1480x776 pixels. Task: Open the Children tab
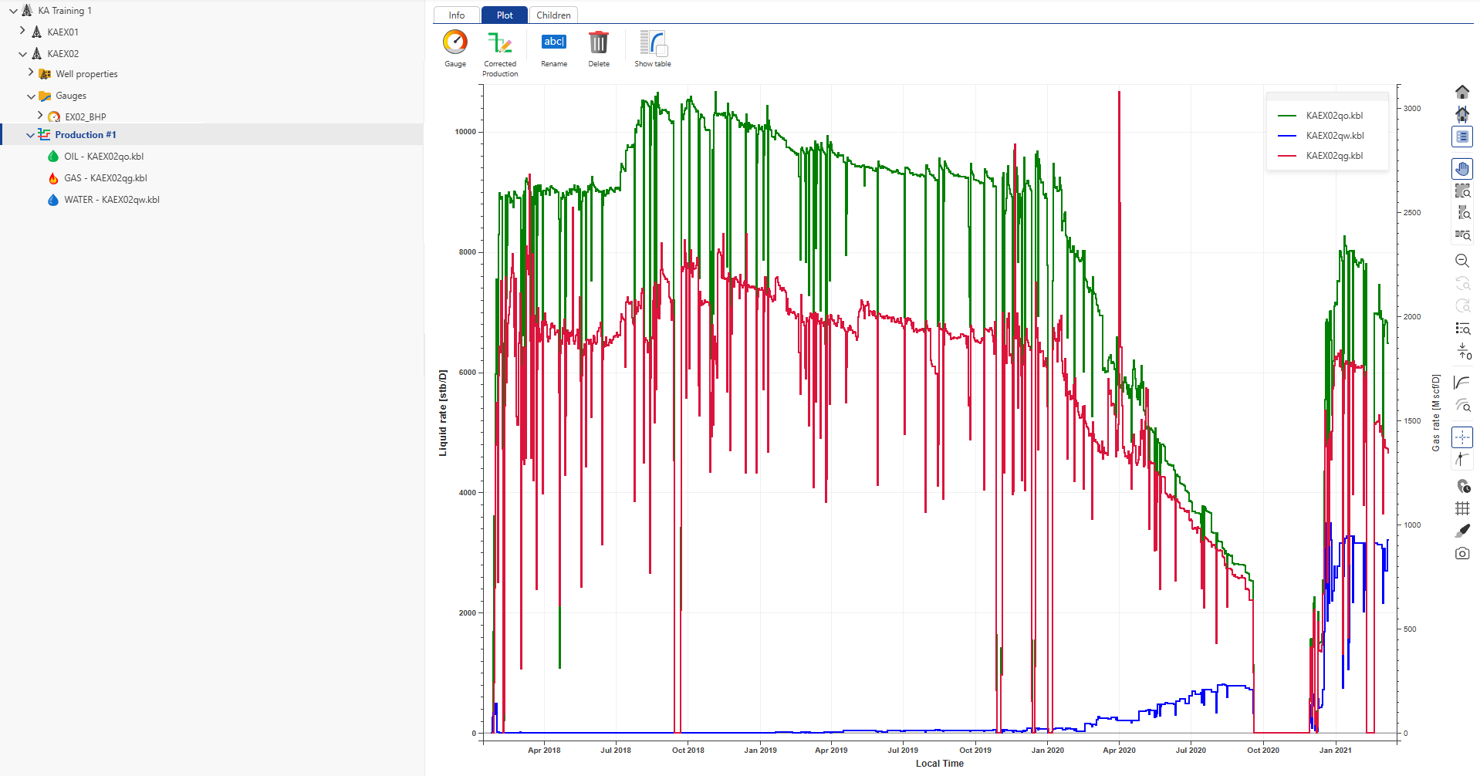(553, 15)
